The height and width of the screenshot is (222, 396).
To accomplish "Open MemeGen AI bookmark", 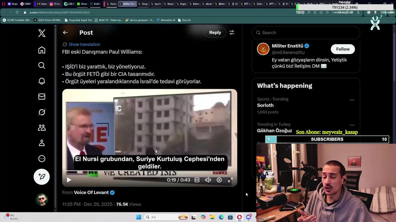I will (x=166, y=20).
